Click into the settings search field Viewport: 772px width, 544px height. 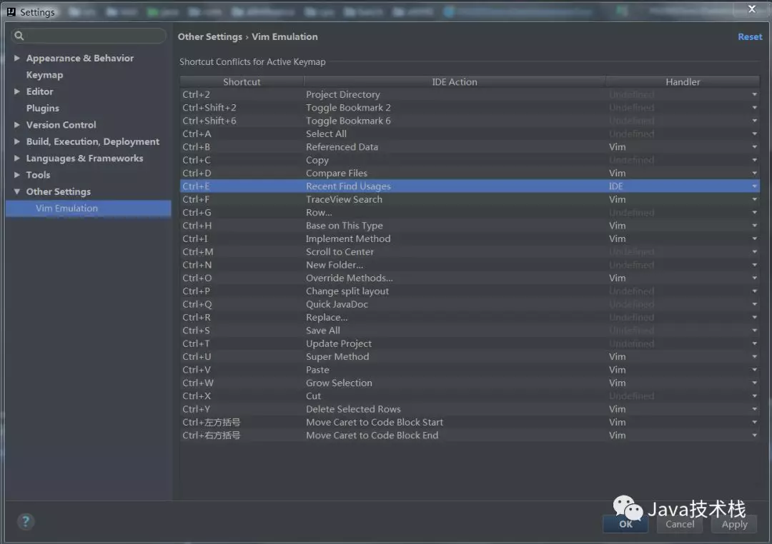pyautogui.click(x=93, y=36)
